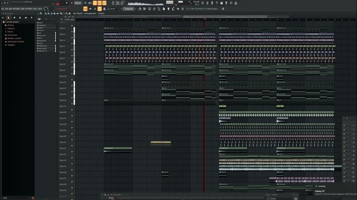Select the brasssoft pattern in picker

(x=46, y=36)
